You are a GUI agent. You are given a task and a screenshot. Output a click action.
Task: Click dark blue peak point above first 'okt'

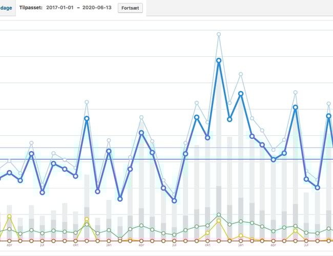pyautogui.click(x=87, y=118)
